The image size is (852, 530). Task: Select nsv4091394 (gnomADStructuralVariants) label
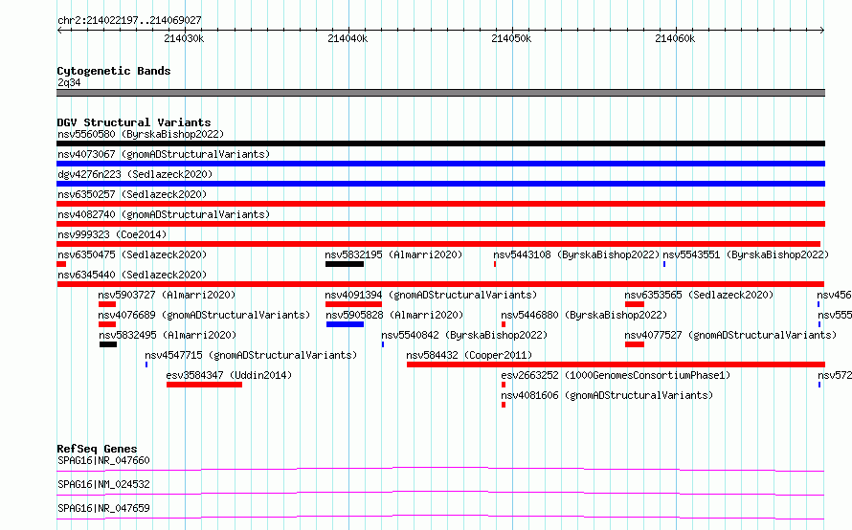(431, 295)
